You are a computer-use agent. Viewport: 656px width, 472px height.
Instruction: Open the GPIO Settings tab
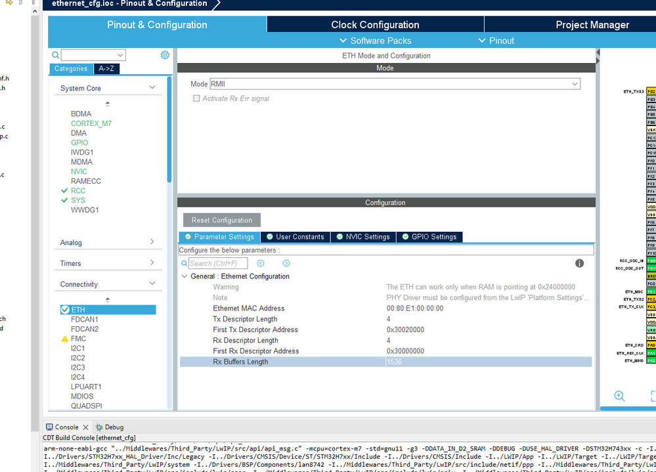click(429, 236)
